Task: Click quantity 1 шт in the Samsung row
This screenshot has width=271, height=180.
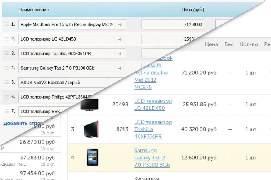Action: pos(251,158)
